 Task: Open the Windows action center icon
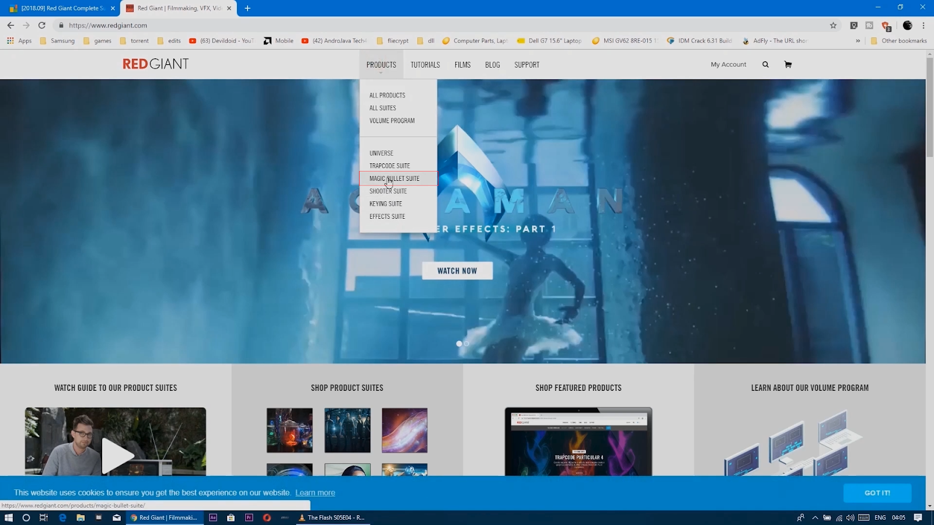(918, 517)
